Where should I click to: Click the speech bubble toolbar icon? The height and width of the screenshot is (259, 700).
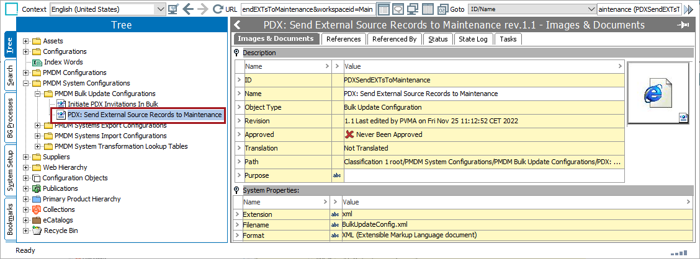click(398, 9)
